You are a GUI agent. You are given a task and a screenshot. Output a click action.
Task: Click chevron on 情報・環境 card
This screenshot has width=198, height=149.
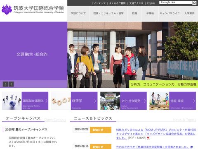point(194,101)
